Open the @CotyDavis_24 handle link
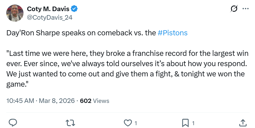Screen dimensions: 255x128 click(50, 17)
